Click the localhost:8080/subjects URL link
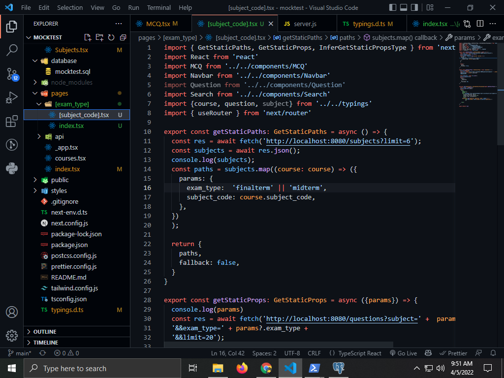This screenshot has height=378, width=504. [x=340, y=141]
